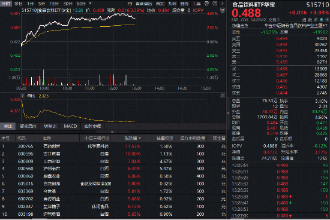Select stock row with code 603198
The width and height of the screenshot is (330, 220).
click(x=113, y=214)
